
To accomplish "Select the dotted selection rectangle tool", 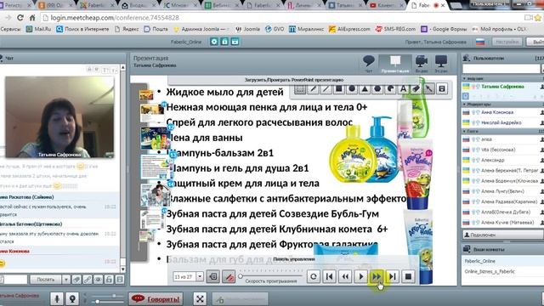I will click(300, 88).
